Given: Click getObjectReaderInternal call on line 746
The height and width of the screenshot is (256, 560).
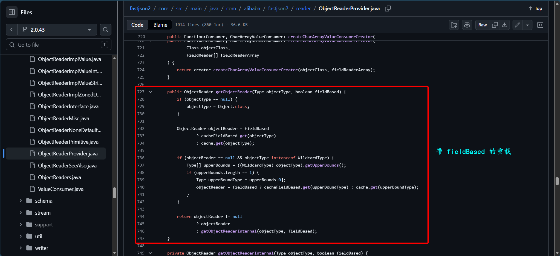Looking at the screenshot, I should point(229,231).
